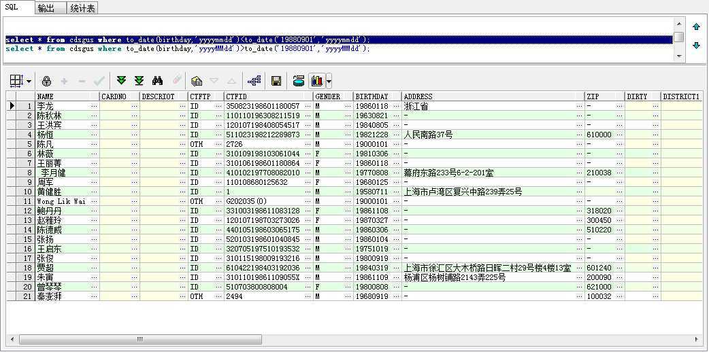Switch to the 统计表 tab
This screenshot has width=709, height=352.
coord(83,8)
